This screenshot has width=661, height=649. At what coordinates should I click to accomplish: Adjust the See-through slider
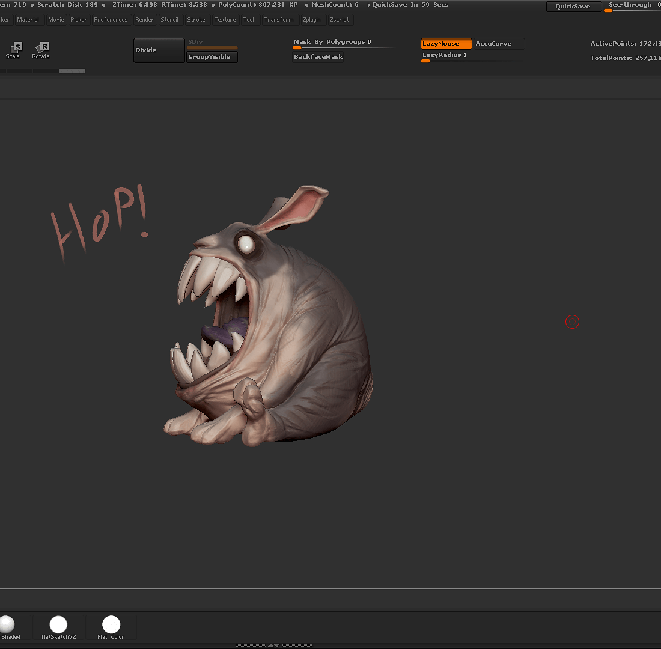click(632, 6)
